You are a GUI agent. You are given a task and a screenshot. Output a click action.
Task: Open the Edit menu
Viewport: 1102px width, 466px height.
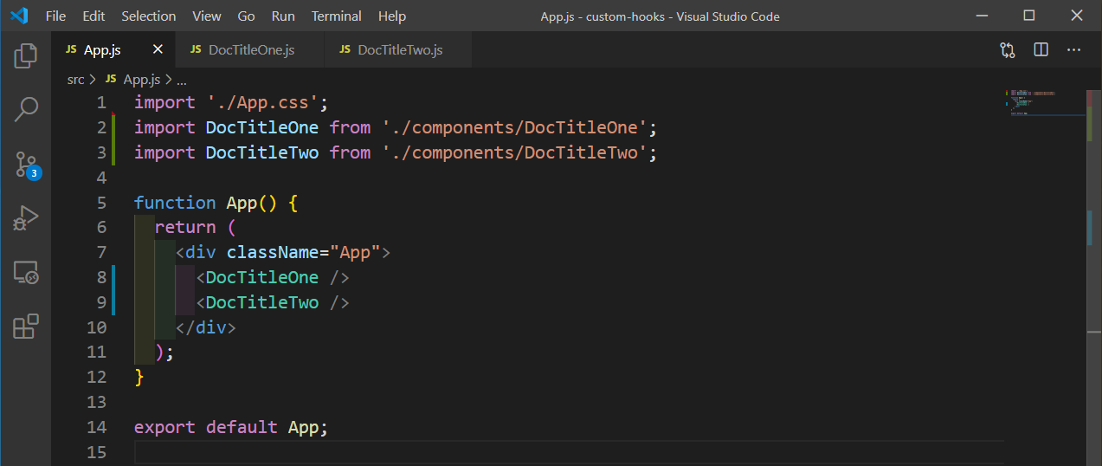(94, 16)
